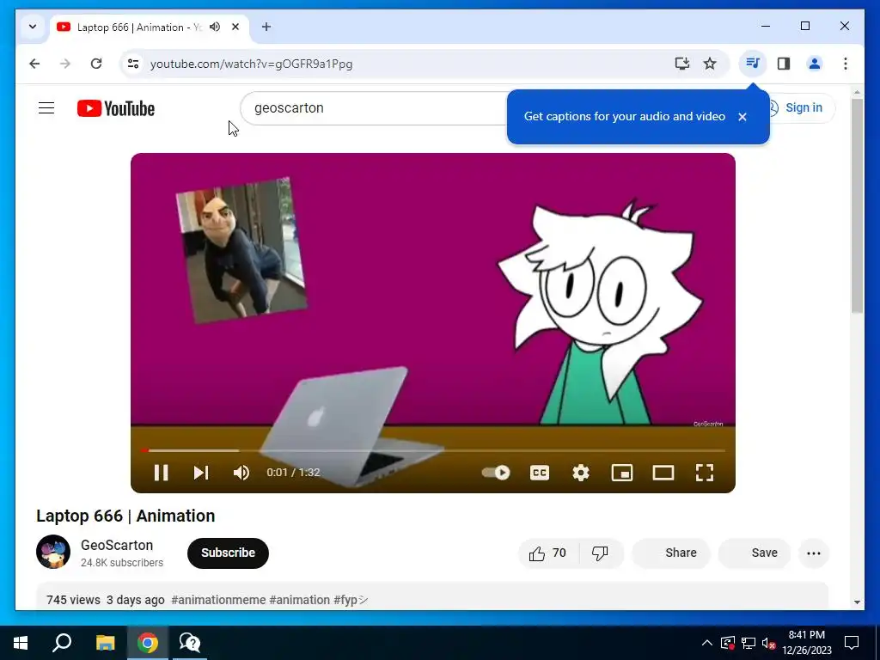Image resolution: width=880 pixels, height=660 pixels.
Task: Click the video title Laptop 666 | Animation
Action: tap(125, 516)
